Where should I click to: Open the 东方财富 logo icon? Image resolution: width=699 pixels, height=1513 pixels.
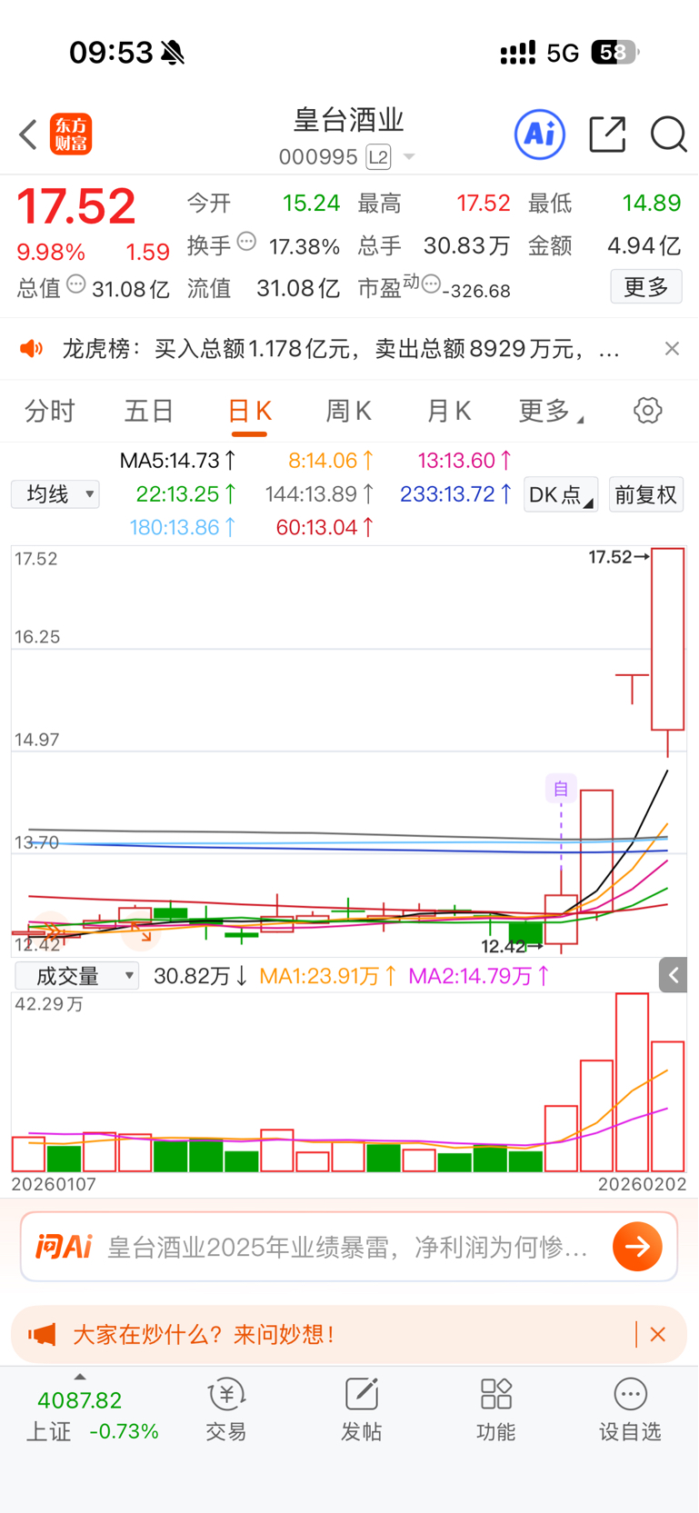click(x=71, y=134)
